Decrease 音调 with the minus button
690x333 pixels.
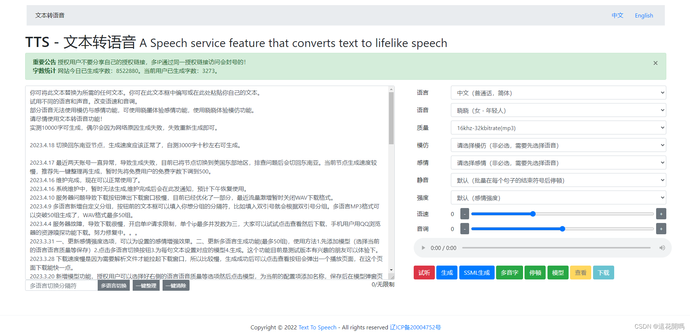coord(464,229)
